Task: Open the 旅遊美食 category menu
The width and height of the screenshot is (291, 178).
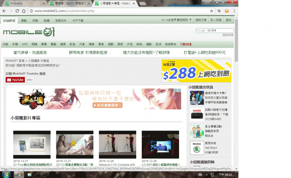Action: (x=171, y=44)
